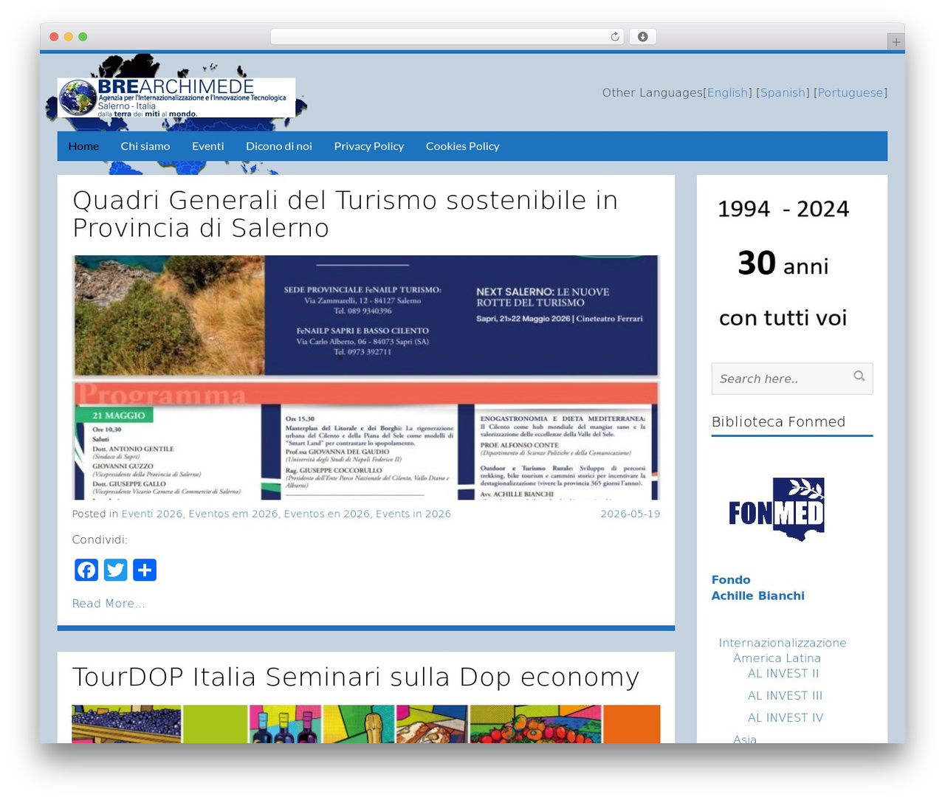This screenshot has width=945, height=800.
Task: Open the Privacy Policy menu item
Action: pyautogui.click(x=369, y=146)
